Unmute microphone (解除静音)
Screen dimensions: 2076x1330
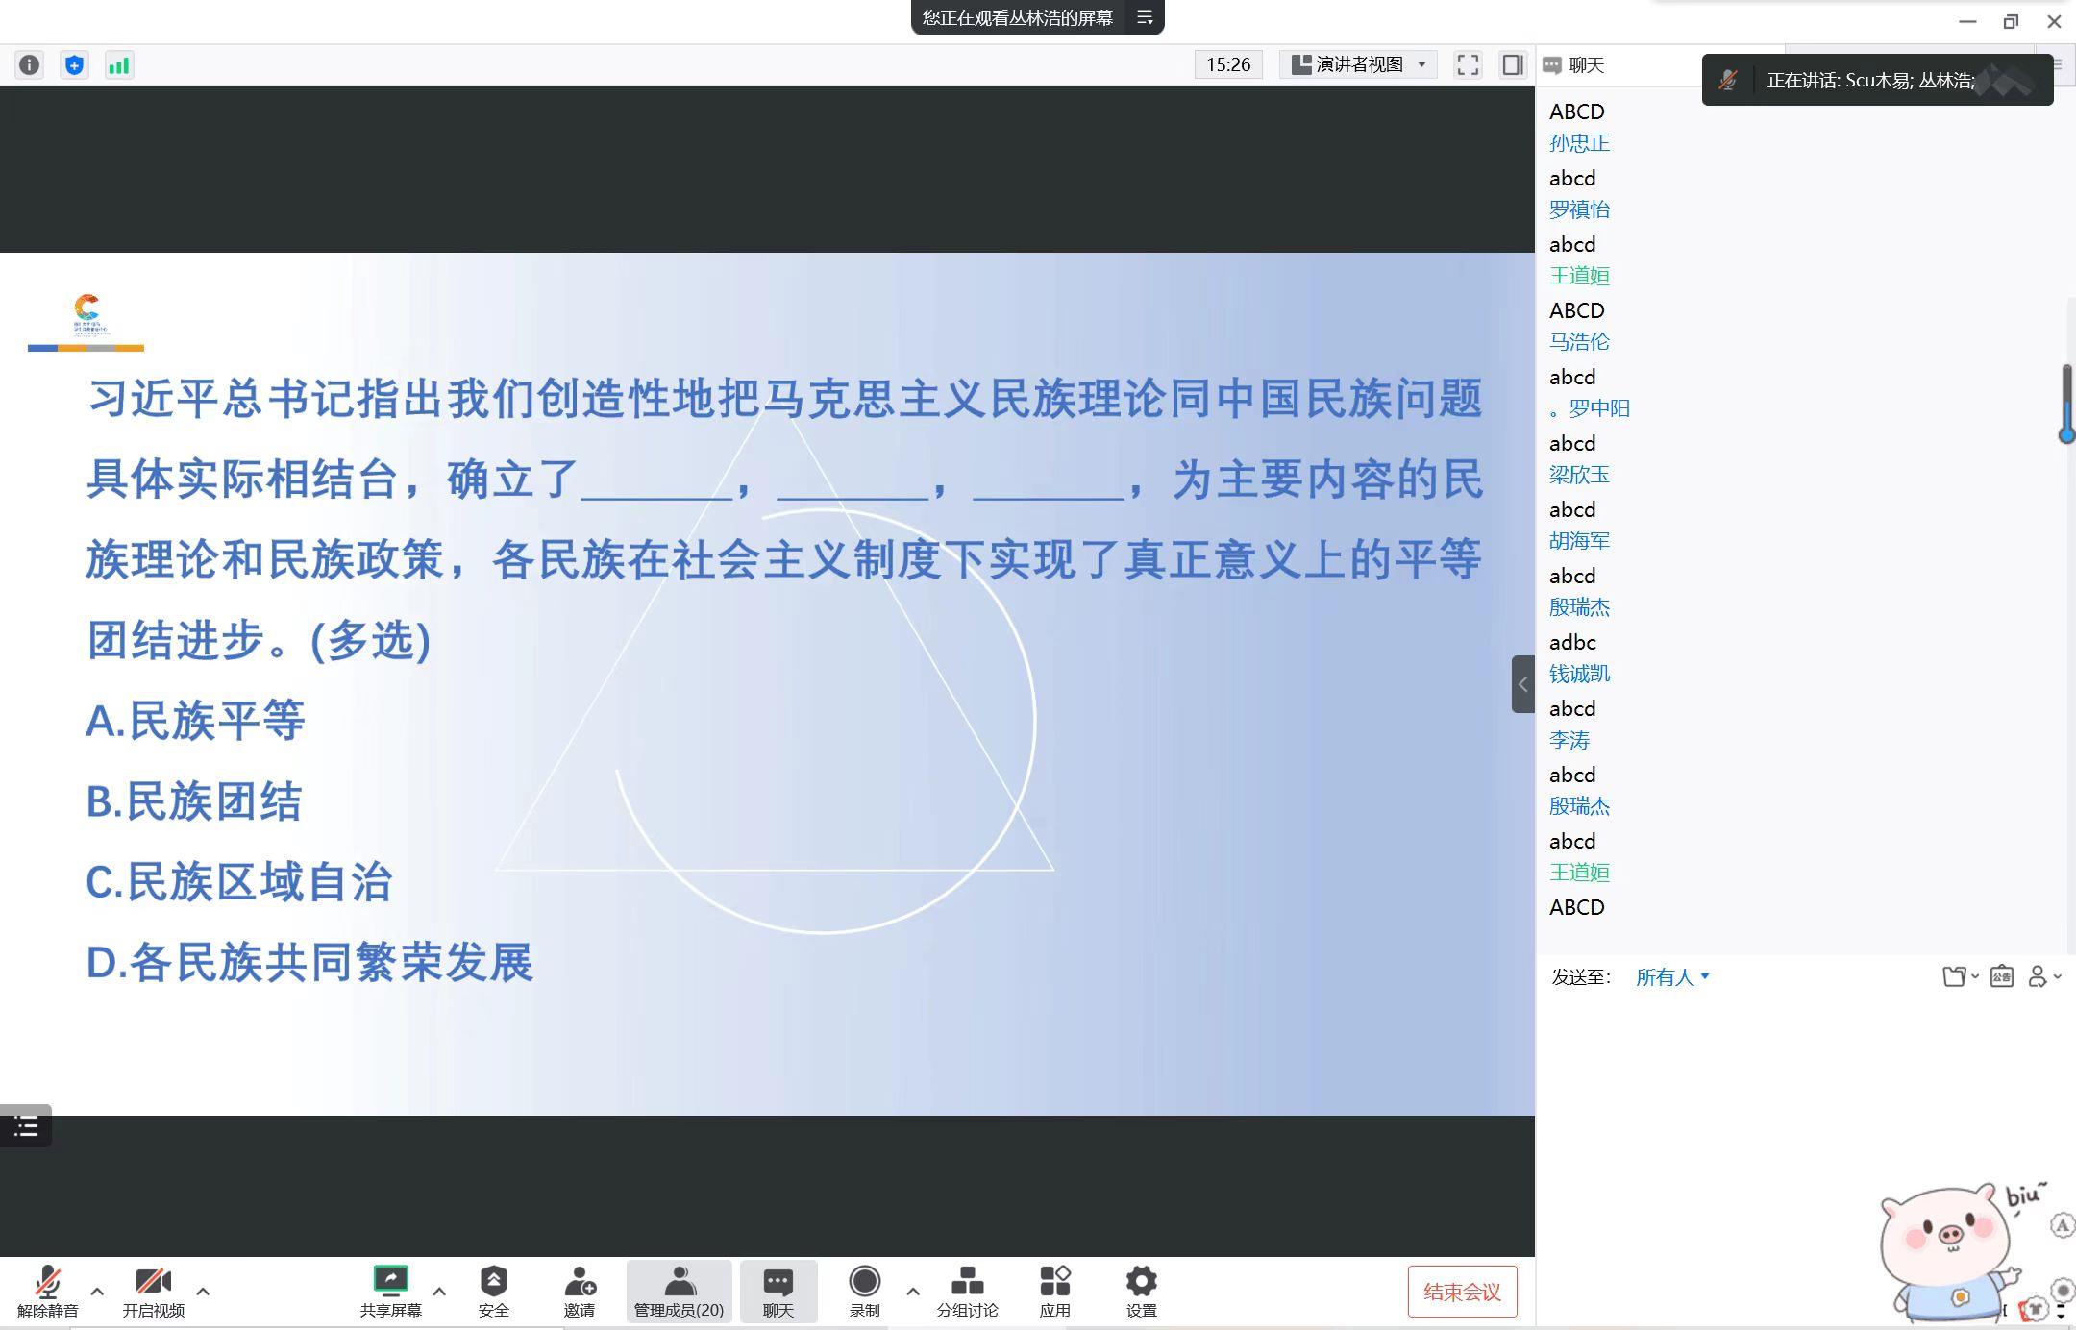(47, 1291)
